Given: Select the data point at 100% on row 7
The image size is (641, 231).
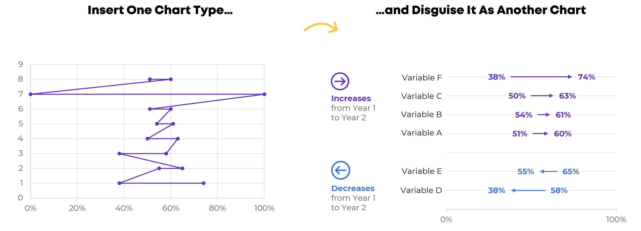Looking at the screenshot, I should (264, 94).
